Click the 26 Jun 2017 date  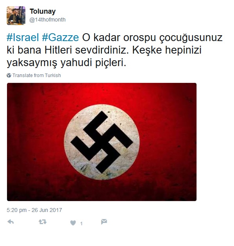coord(47,210)
